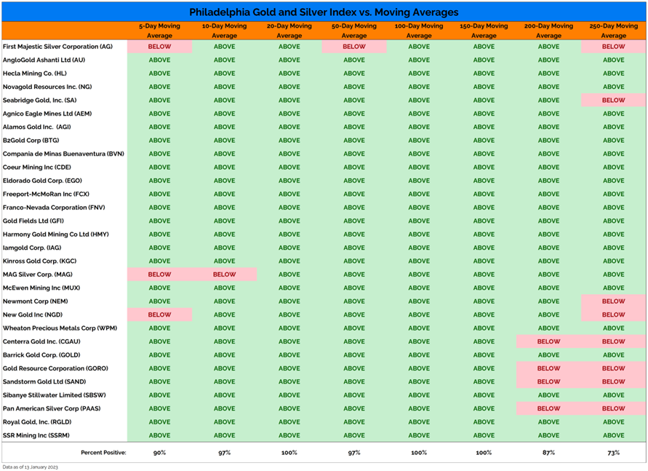Click MAG Silver's red BELOW cell under 10-Day

[224, 274]
